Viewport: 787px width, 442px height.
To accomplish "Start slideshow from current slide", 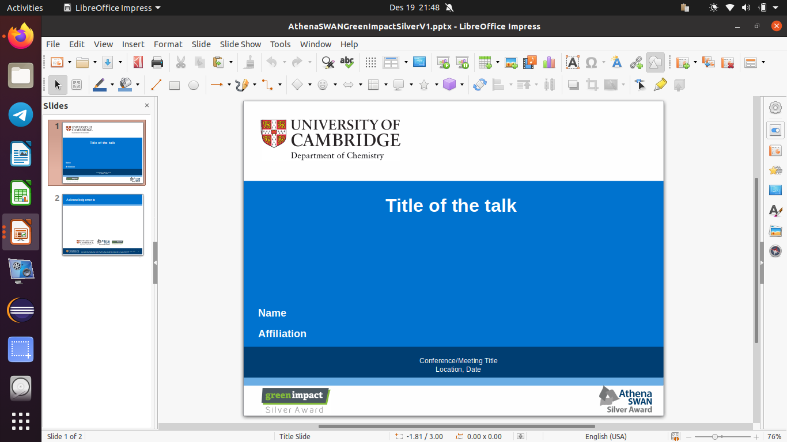I will [x=462, y=62].
